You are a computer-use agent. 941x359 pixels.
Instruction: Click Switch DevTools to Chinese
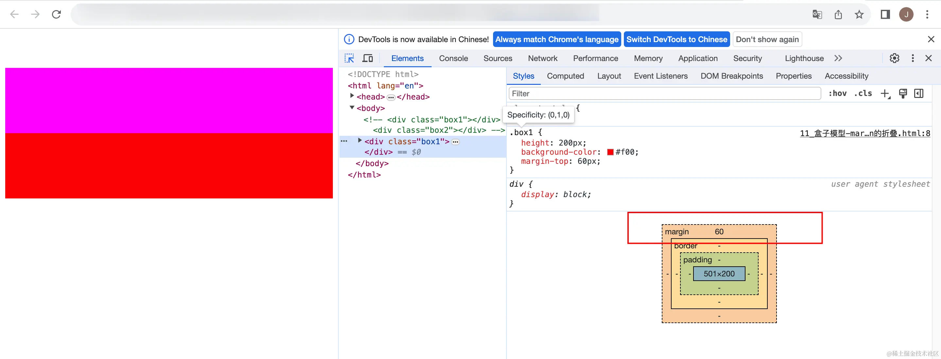[x=677, y=39]
